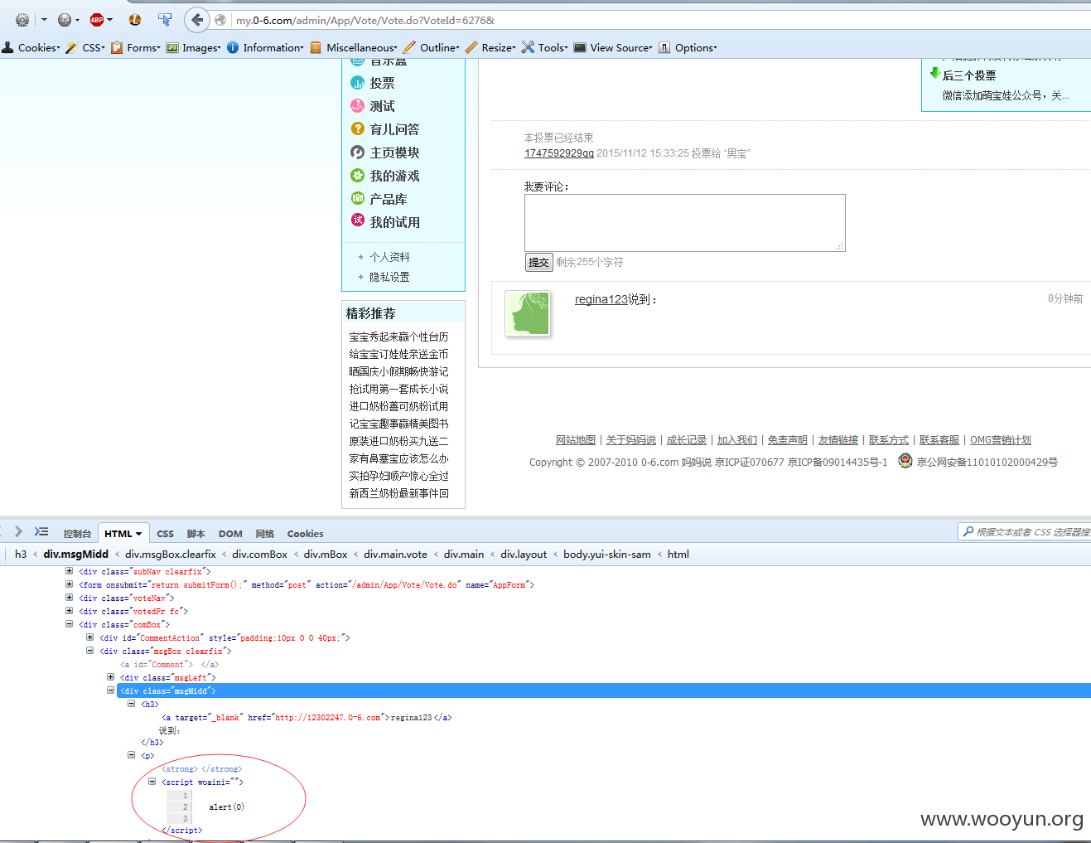Click the 主页模块 sidebar icon

tap(358, 153)
